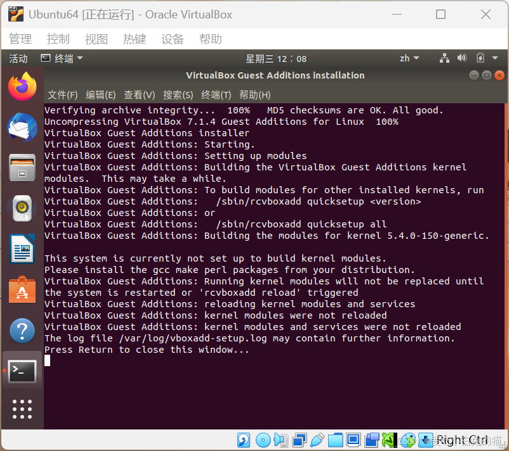
Task: Launch LibreOffice Writer from the dock
Action: 22,249
